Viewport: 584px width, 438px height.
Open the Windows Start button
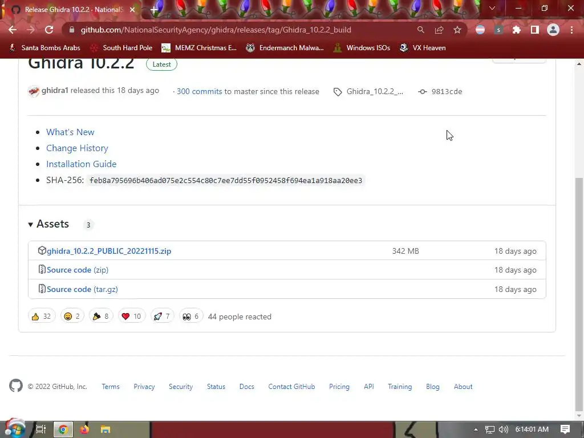pyautogui.click(x=15, y=429)
